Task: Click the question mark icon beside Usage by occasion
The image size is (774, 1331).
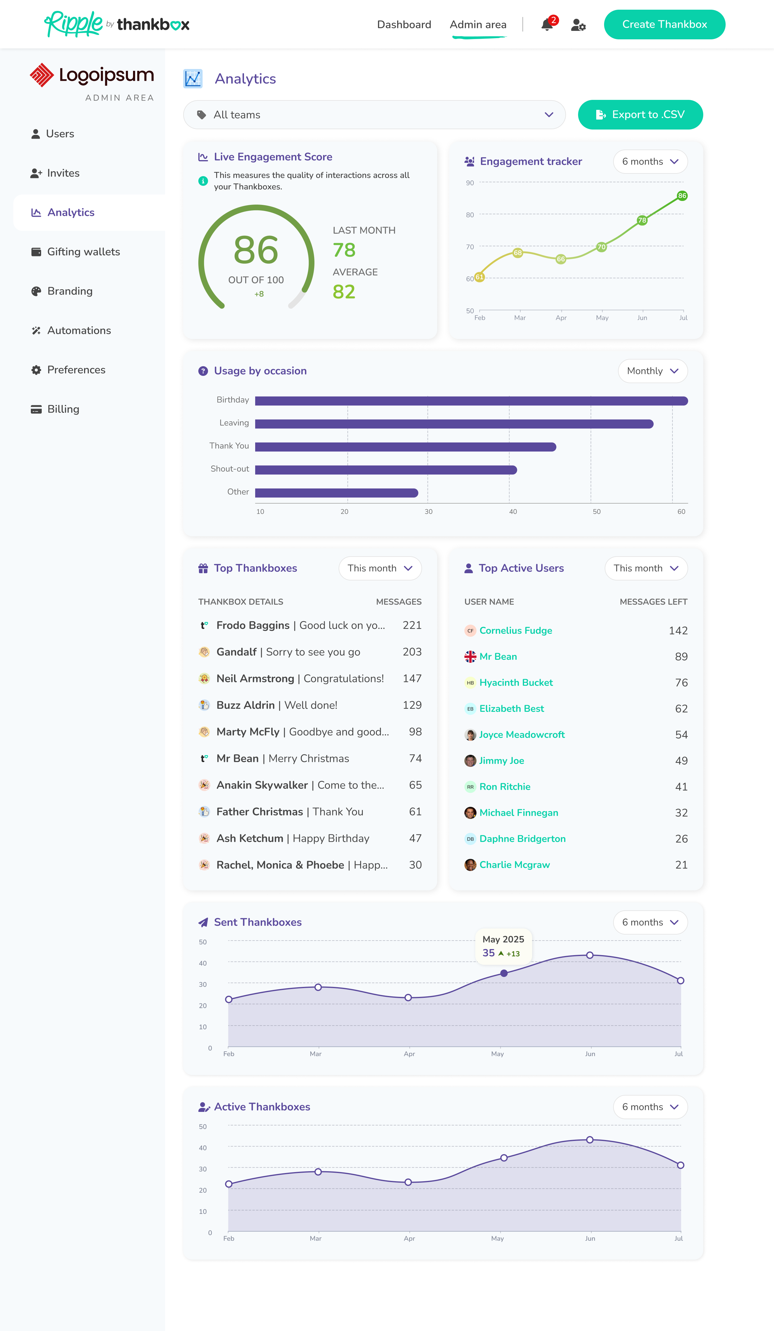Action: click(203, 371)
